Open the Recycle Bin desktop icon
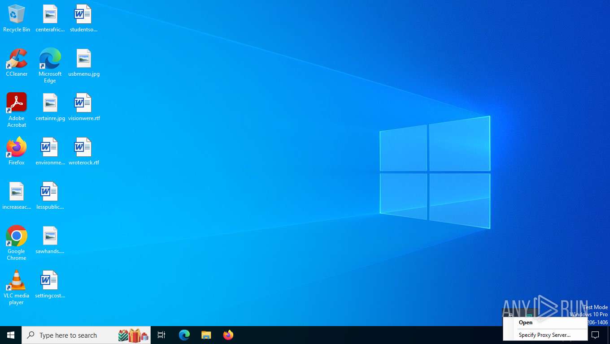This screenshot has width=610, height=344. [17, 19]
